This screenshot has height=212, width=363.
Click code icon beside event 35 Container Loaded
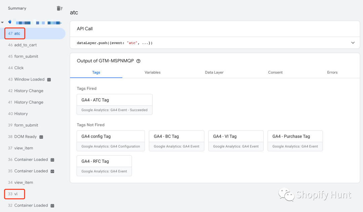click(x=52, y=171)
